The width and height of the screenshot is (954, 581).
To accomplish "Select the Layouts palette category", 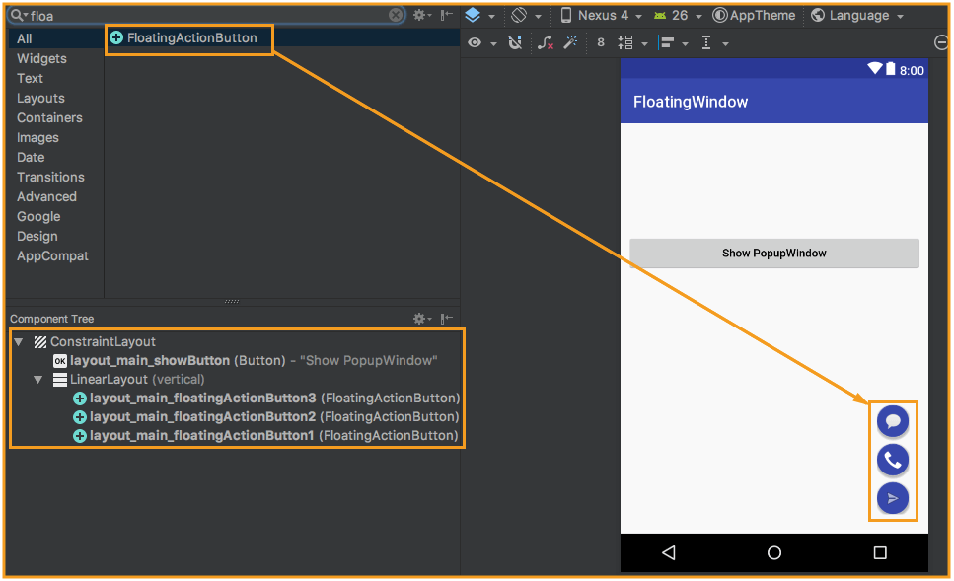I will coord(40,98).
